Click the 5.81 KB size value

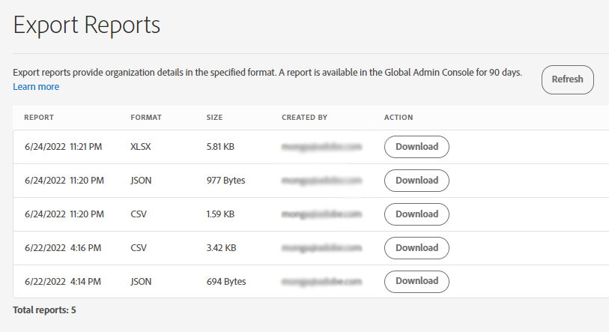point(220,147)
